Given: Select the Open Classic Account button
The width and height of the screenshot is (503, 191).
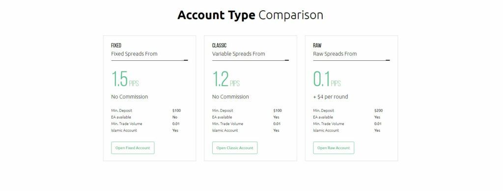Looking at the screenshot, I should coord(235,148).
